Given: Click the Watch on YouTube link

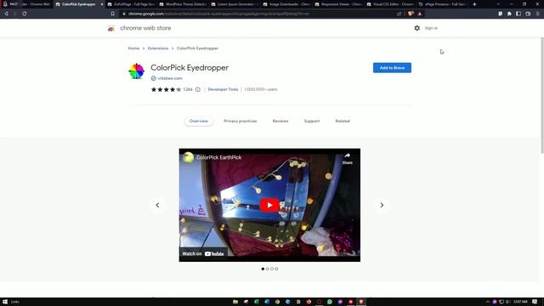Looking at the screenshot, I should 203,253.
